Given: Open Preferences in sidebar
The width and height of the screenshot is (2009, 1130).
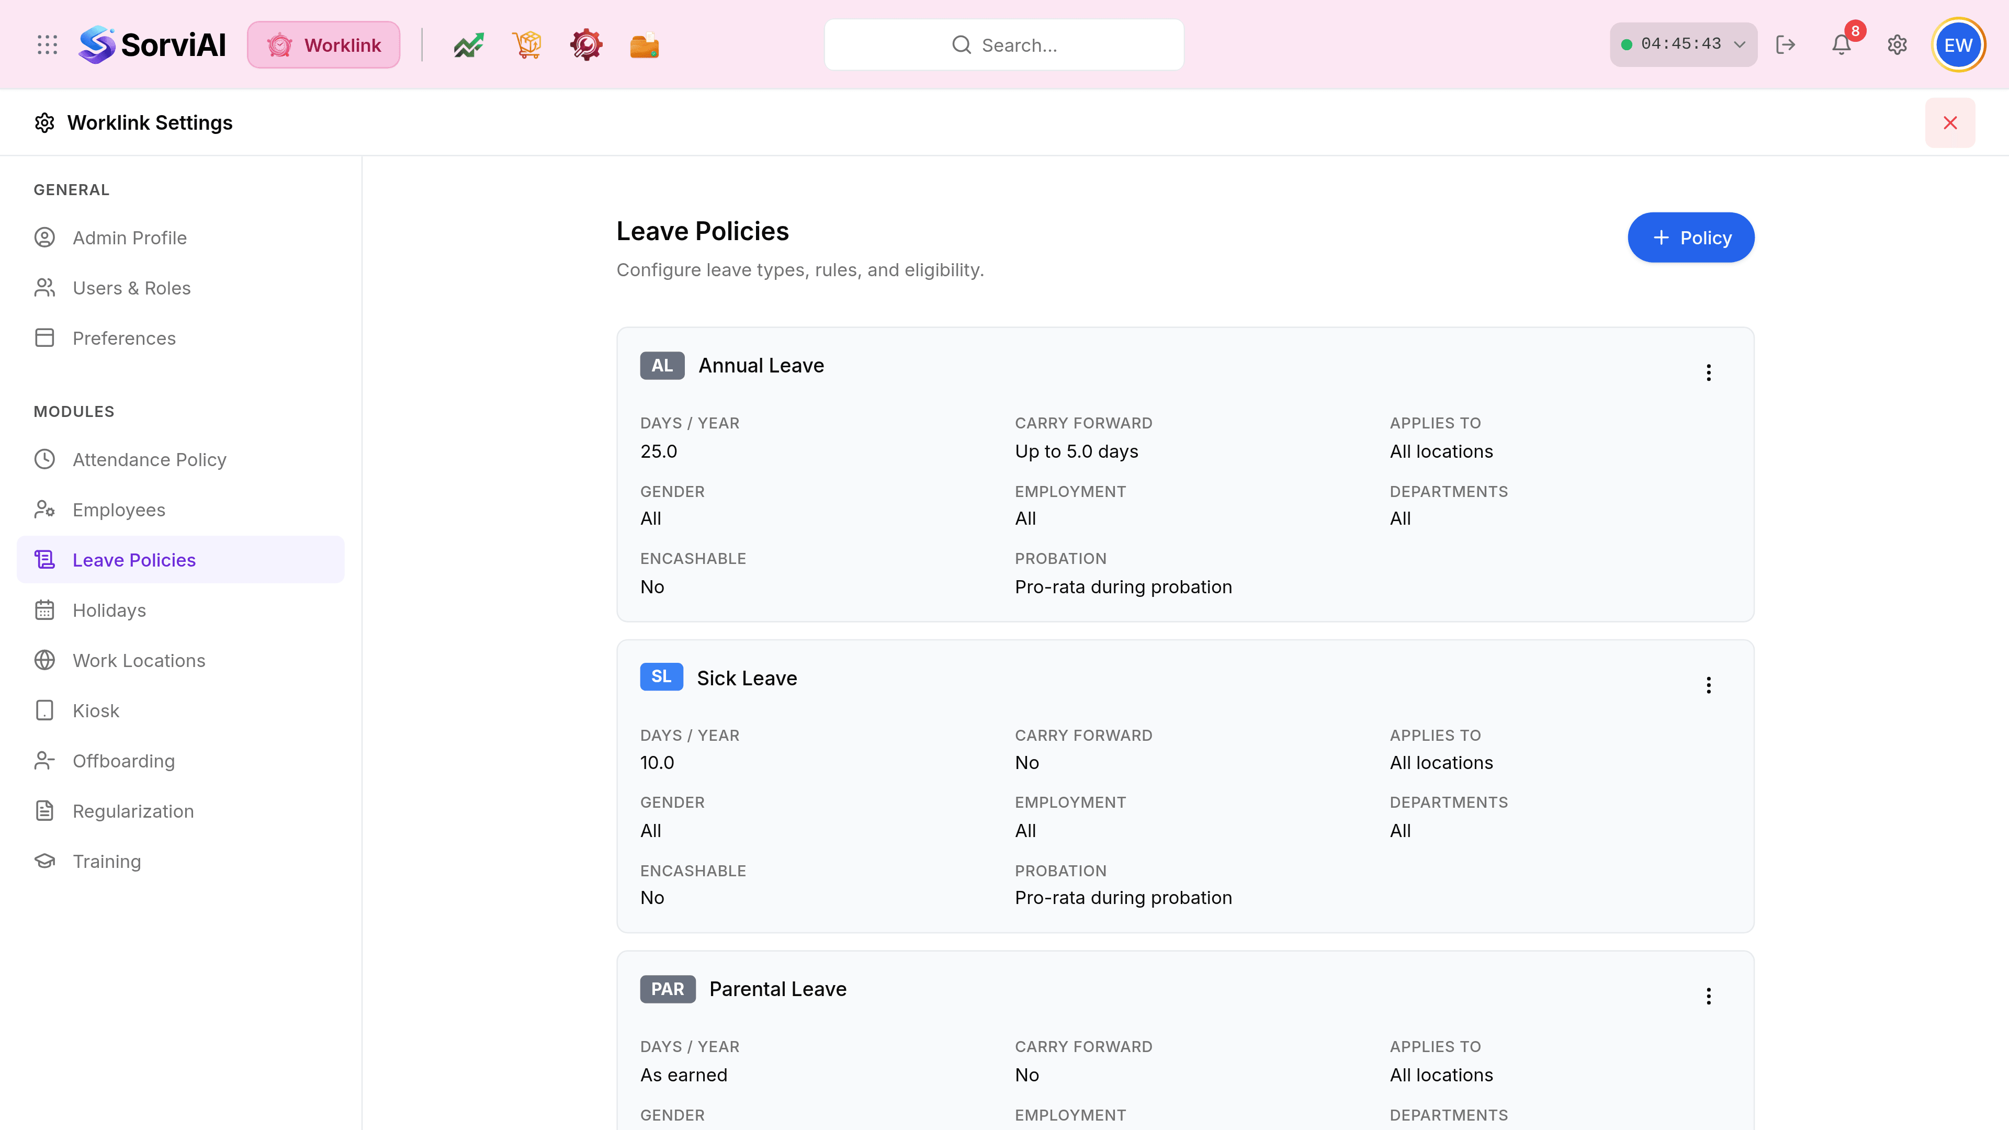Looking at the screenshot, I should click(181, 337).
